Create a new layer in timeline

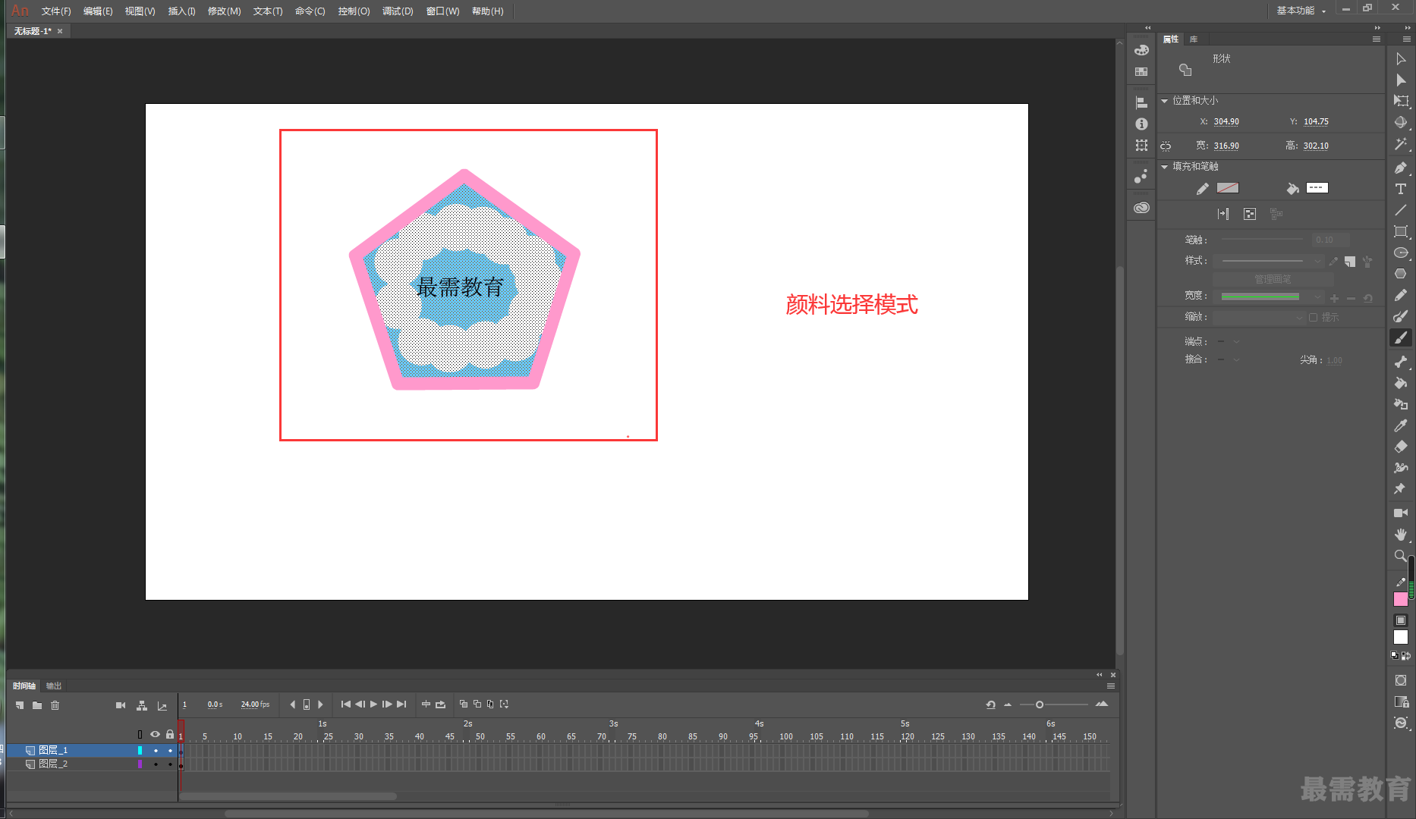pos(20,705)
